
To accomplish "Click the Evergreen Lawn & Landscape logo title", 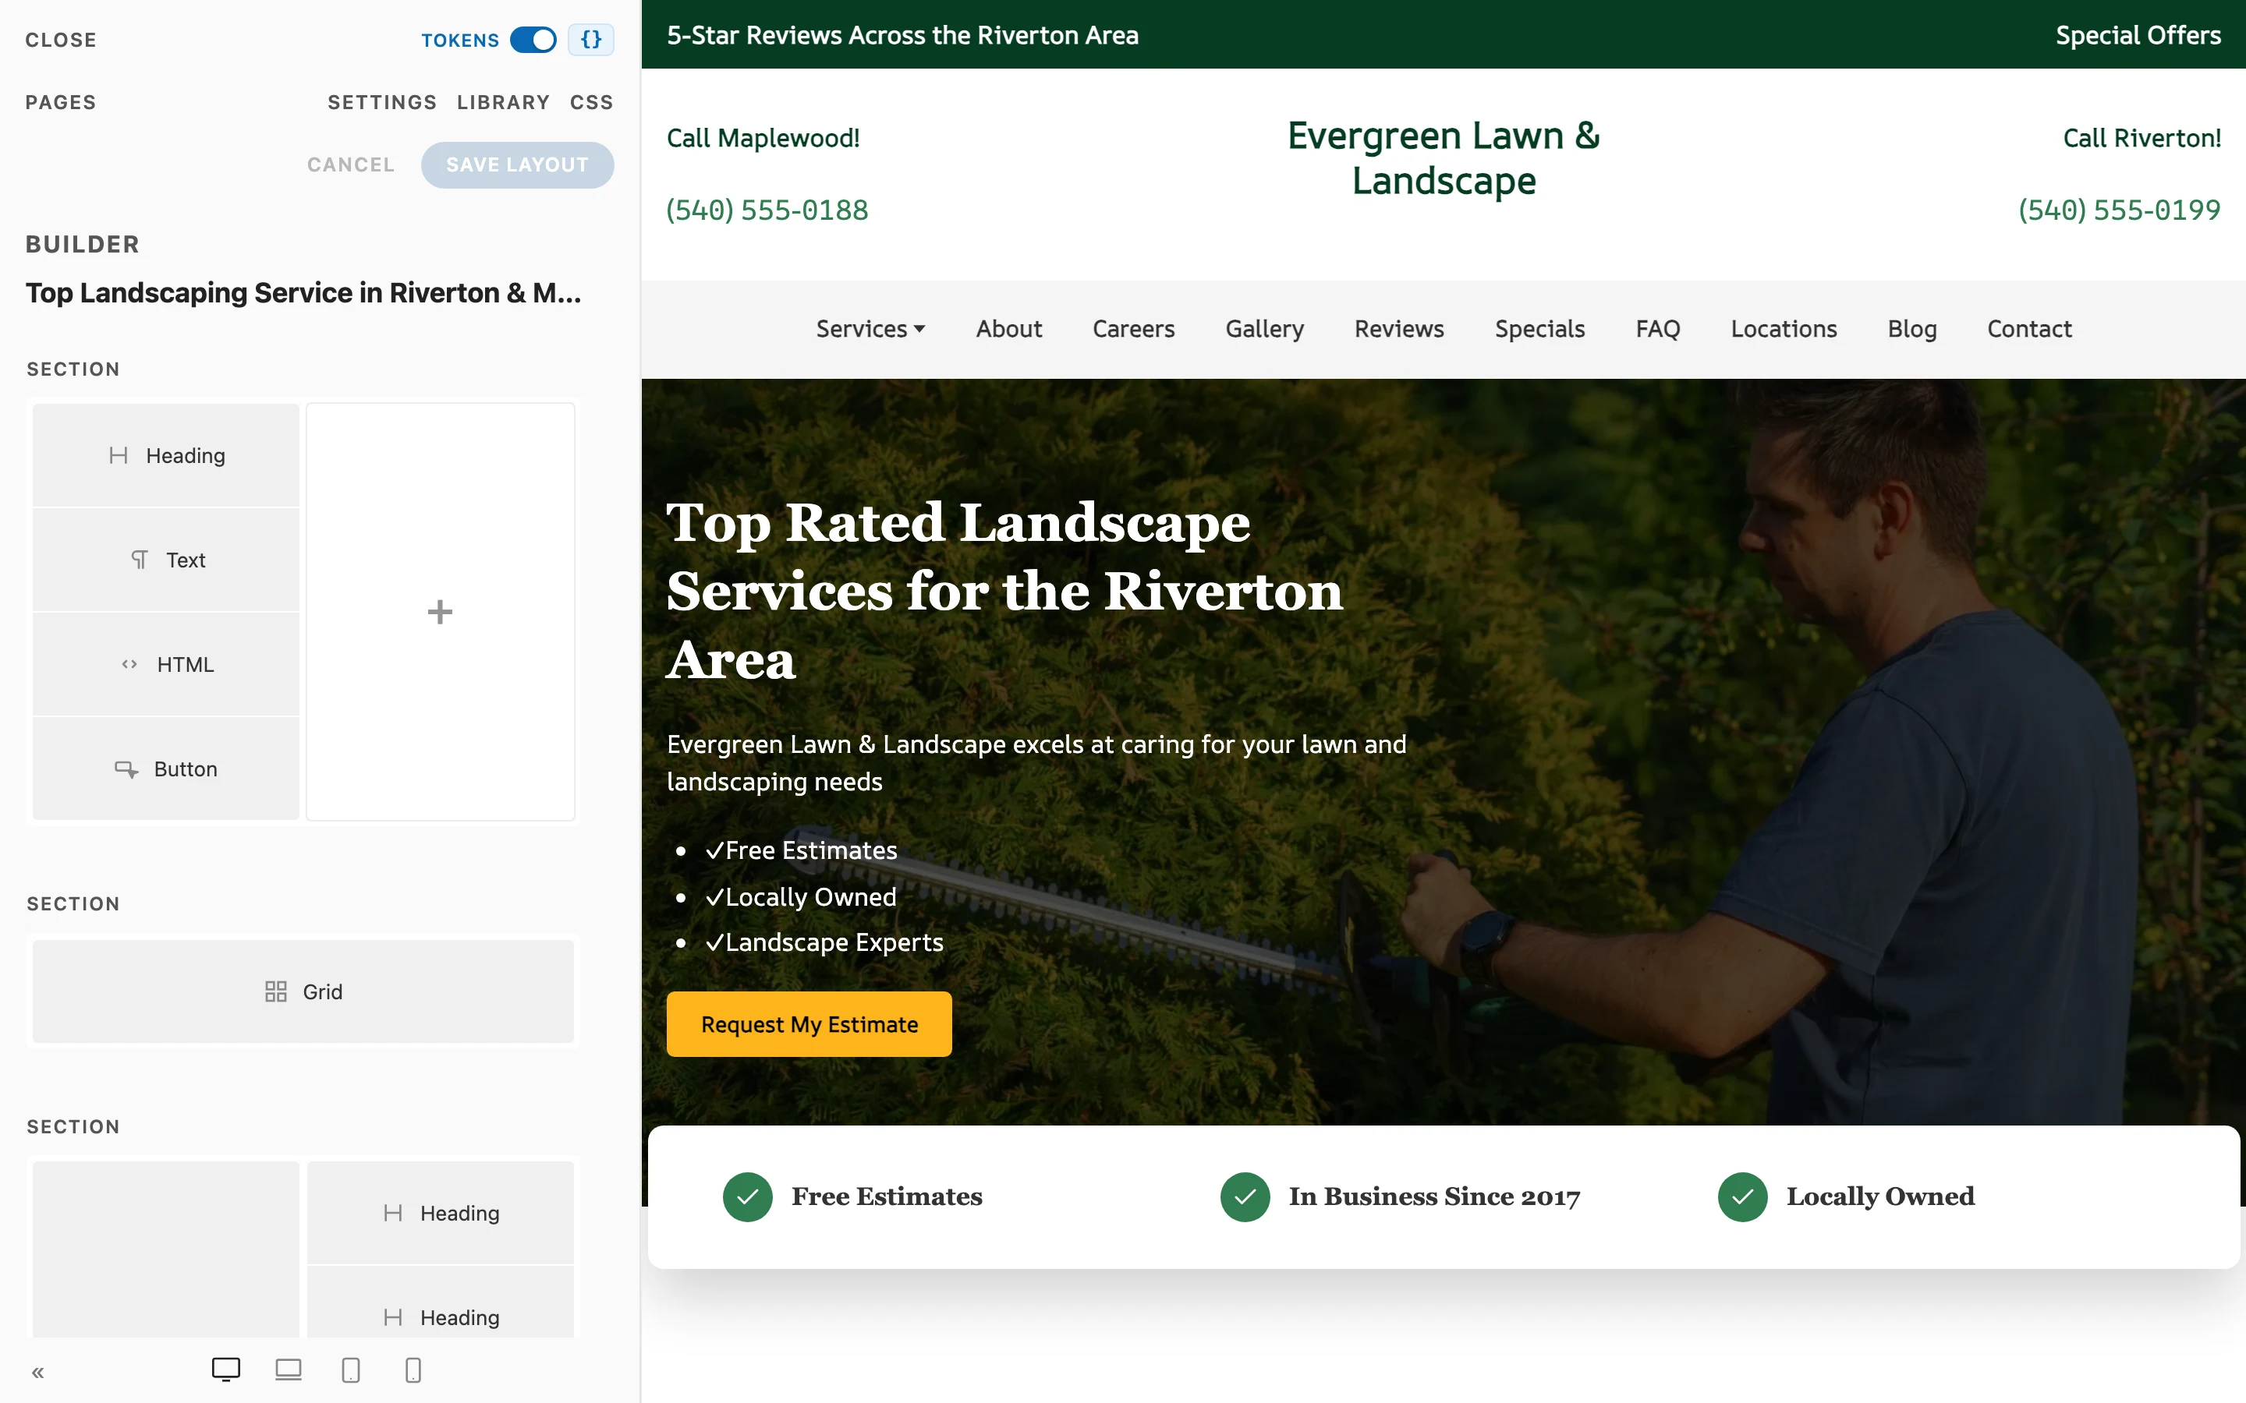I will [1444, 157].
